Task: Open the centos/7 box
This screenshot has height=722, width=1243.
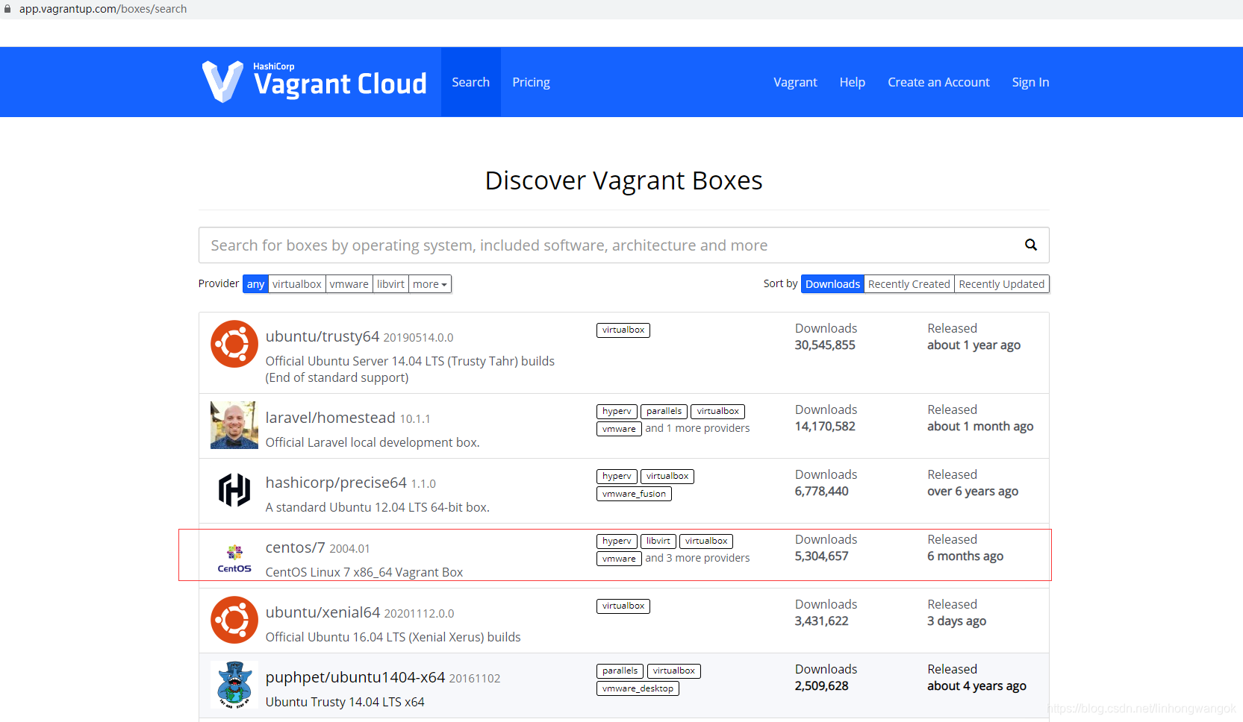Action: [296, 547]
